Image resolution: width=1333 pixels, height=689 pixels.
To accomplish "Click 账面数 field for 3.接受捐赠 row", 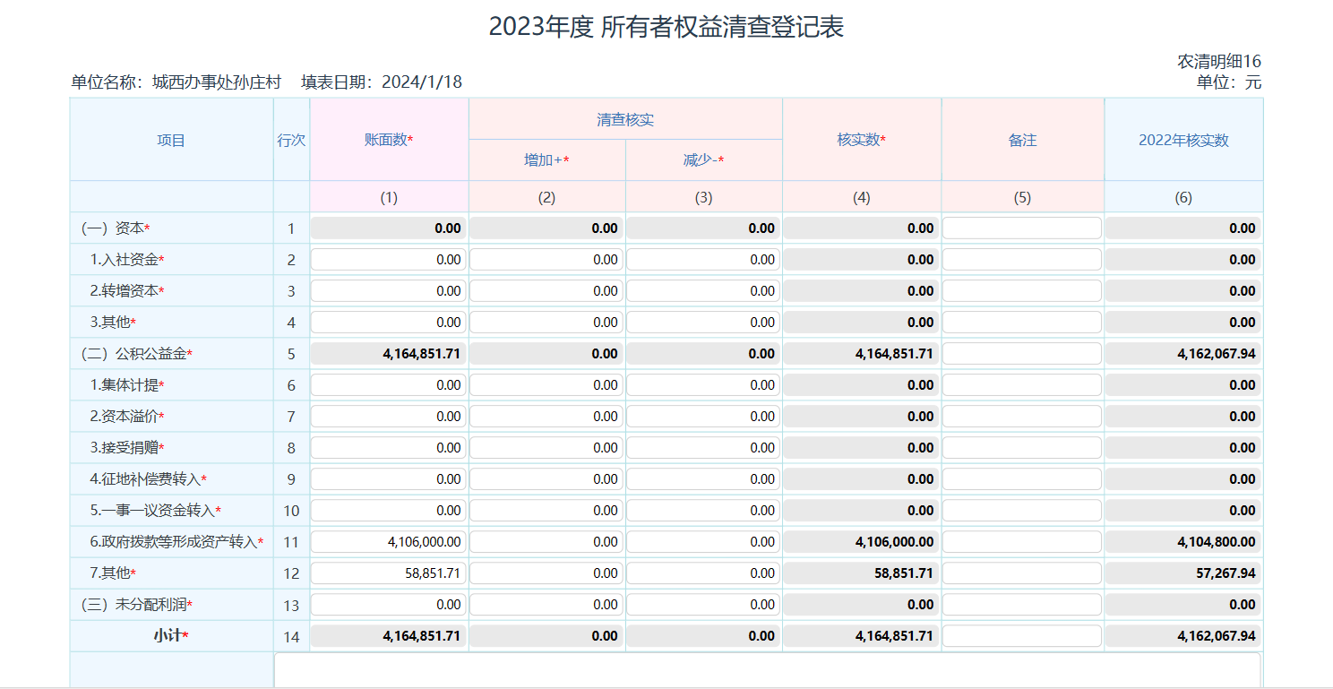I will [389, 448].
